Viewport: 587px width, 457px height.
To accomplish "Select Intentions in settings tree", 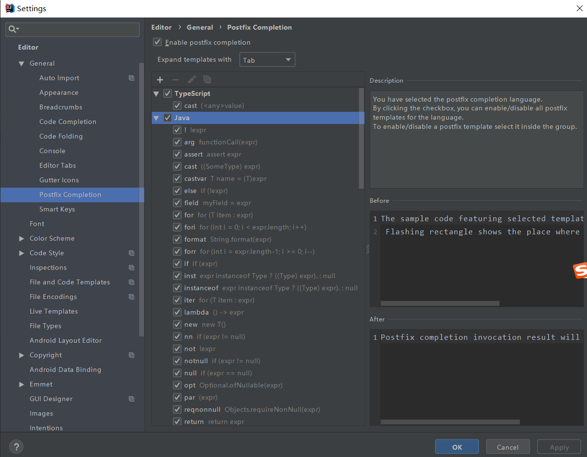I will (46, 428).
